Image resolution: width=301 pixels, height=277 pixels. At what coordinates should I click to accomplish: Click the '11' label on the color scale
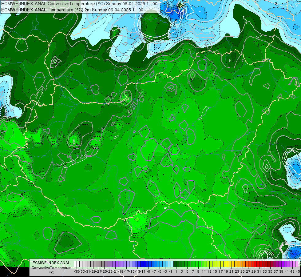[204, 272]
